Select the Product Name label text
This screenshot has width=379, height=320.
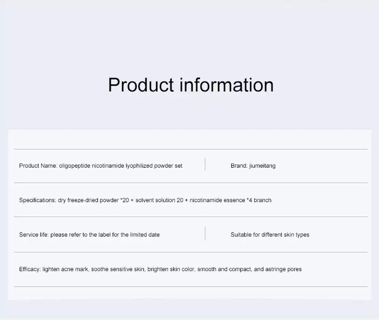click(38, 165)
